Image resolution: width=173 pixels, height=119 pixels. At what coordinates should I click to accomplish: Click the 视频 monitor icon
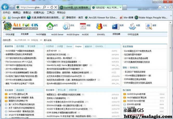pyautogui.click(x=116, y=26)
